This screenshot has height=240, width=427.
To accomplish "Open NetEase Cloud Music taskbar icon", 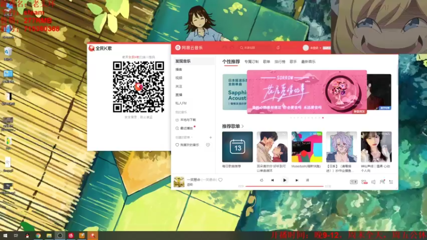I will [x=71, y=236].
